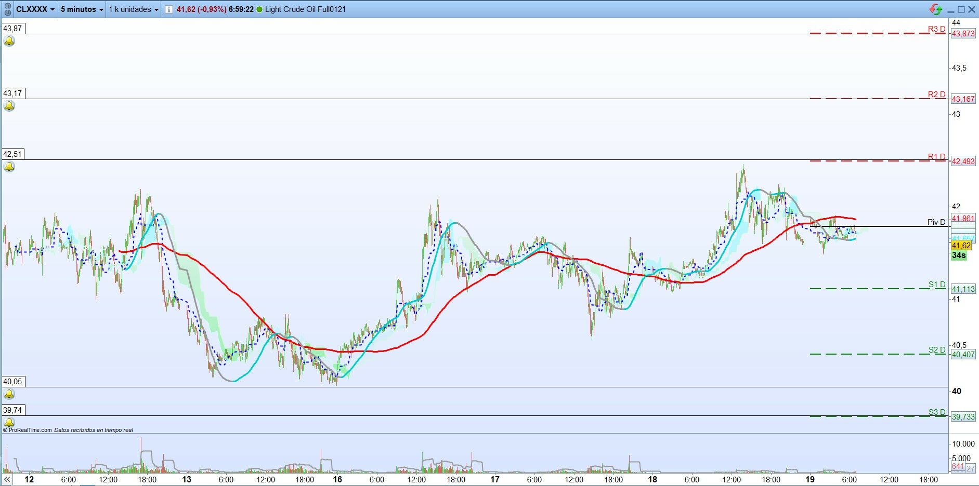The image size is (979, 486).
Task: Click the 43,167 price tag on axis
Action: click(963, 99)
